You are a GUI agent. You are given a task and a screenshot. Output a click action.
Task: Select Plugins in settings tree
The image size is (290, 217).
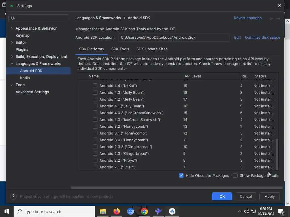point(22,49)
